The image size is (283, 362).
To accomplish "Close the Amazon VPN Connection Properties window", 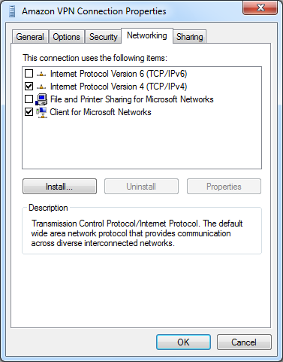I will pos(260,8).
